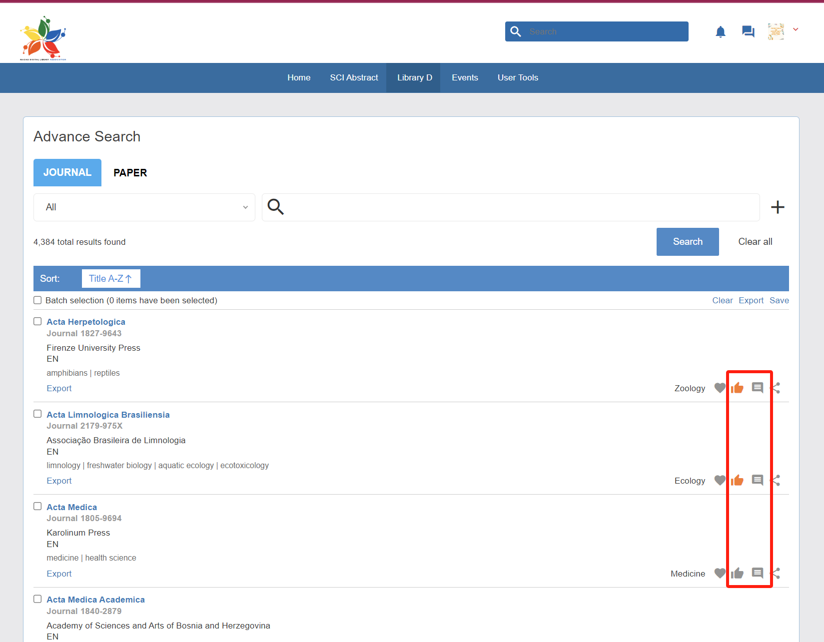Tick the Acta Herpetologica checkbox

[37, 321]
